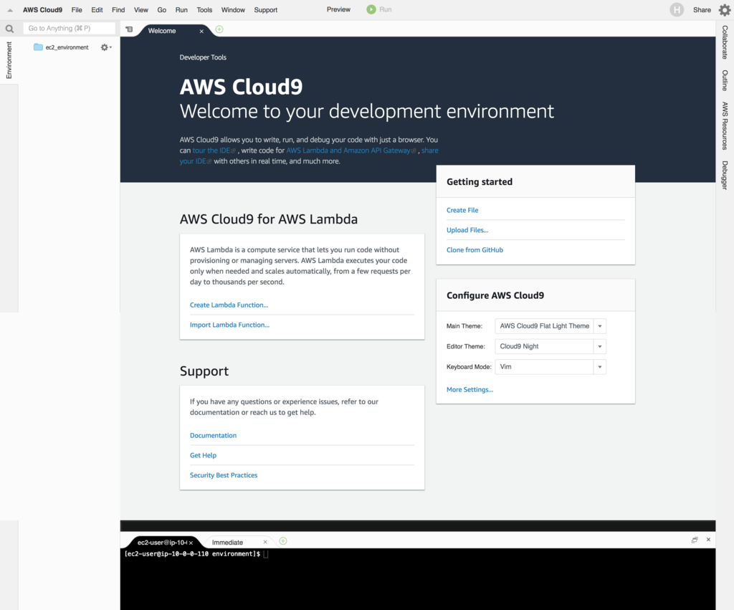Click Create Lambda Function link
734x610 pixels.
pos(229,305)
